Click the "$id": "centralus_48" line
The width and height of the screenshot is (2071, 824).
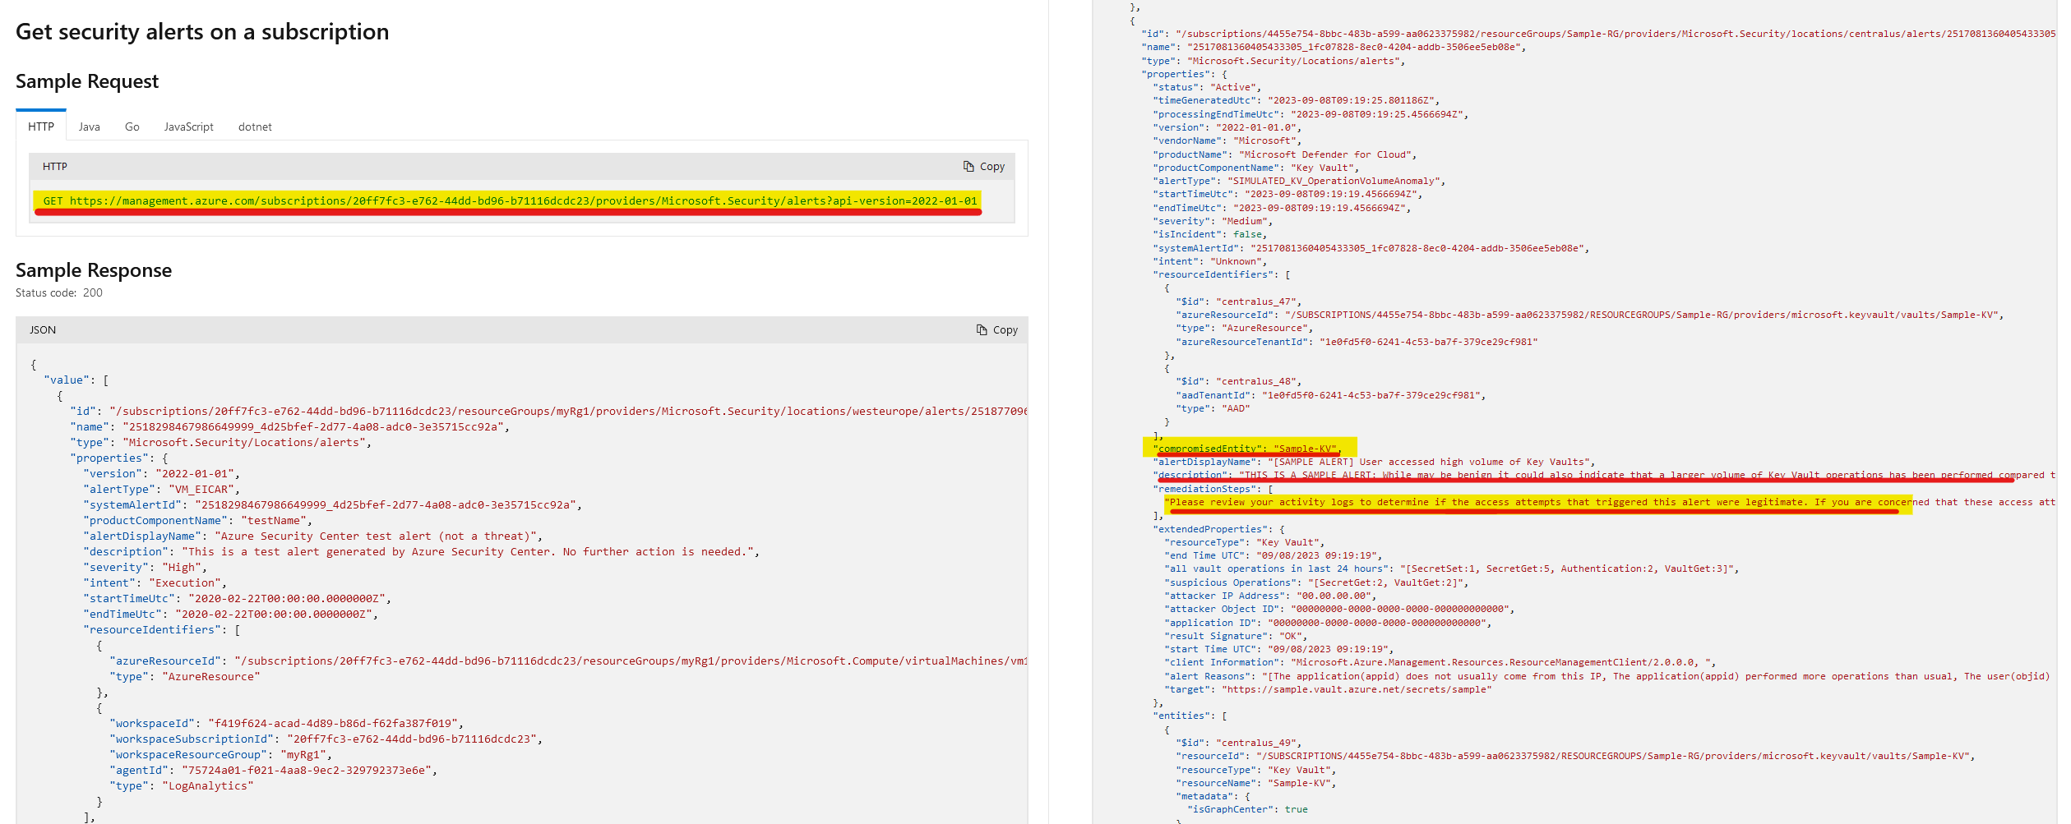[x=1239, y=381]
